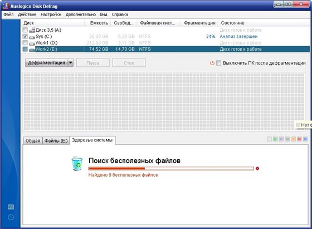The width and height of the screenshot is (312, 229).
Task: Check the Work1 (D:) disk checkbox
Action: (25, 43)
